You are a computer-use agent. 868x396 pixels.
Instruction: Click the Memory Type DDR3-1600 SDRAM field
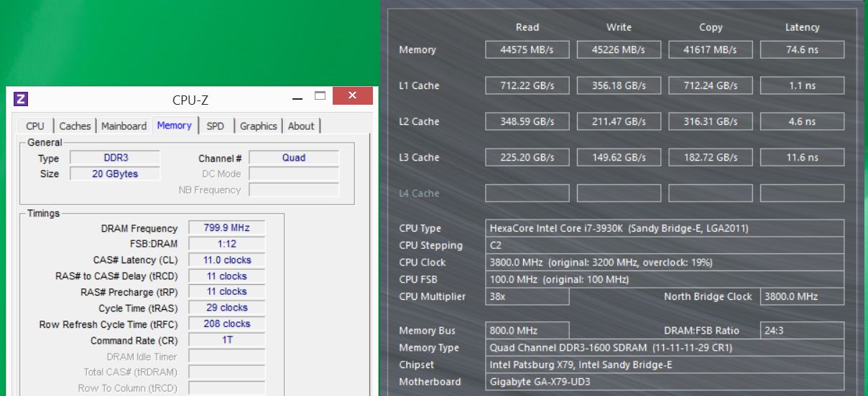(x=665, y=348)
